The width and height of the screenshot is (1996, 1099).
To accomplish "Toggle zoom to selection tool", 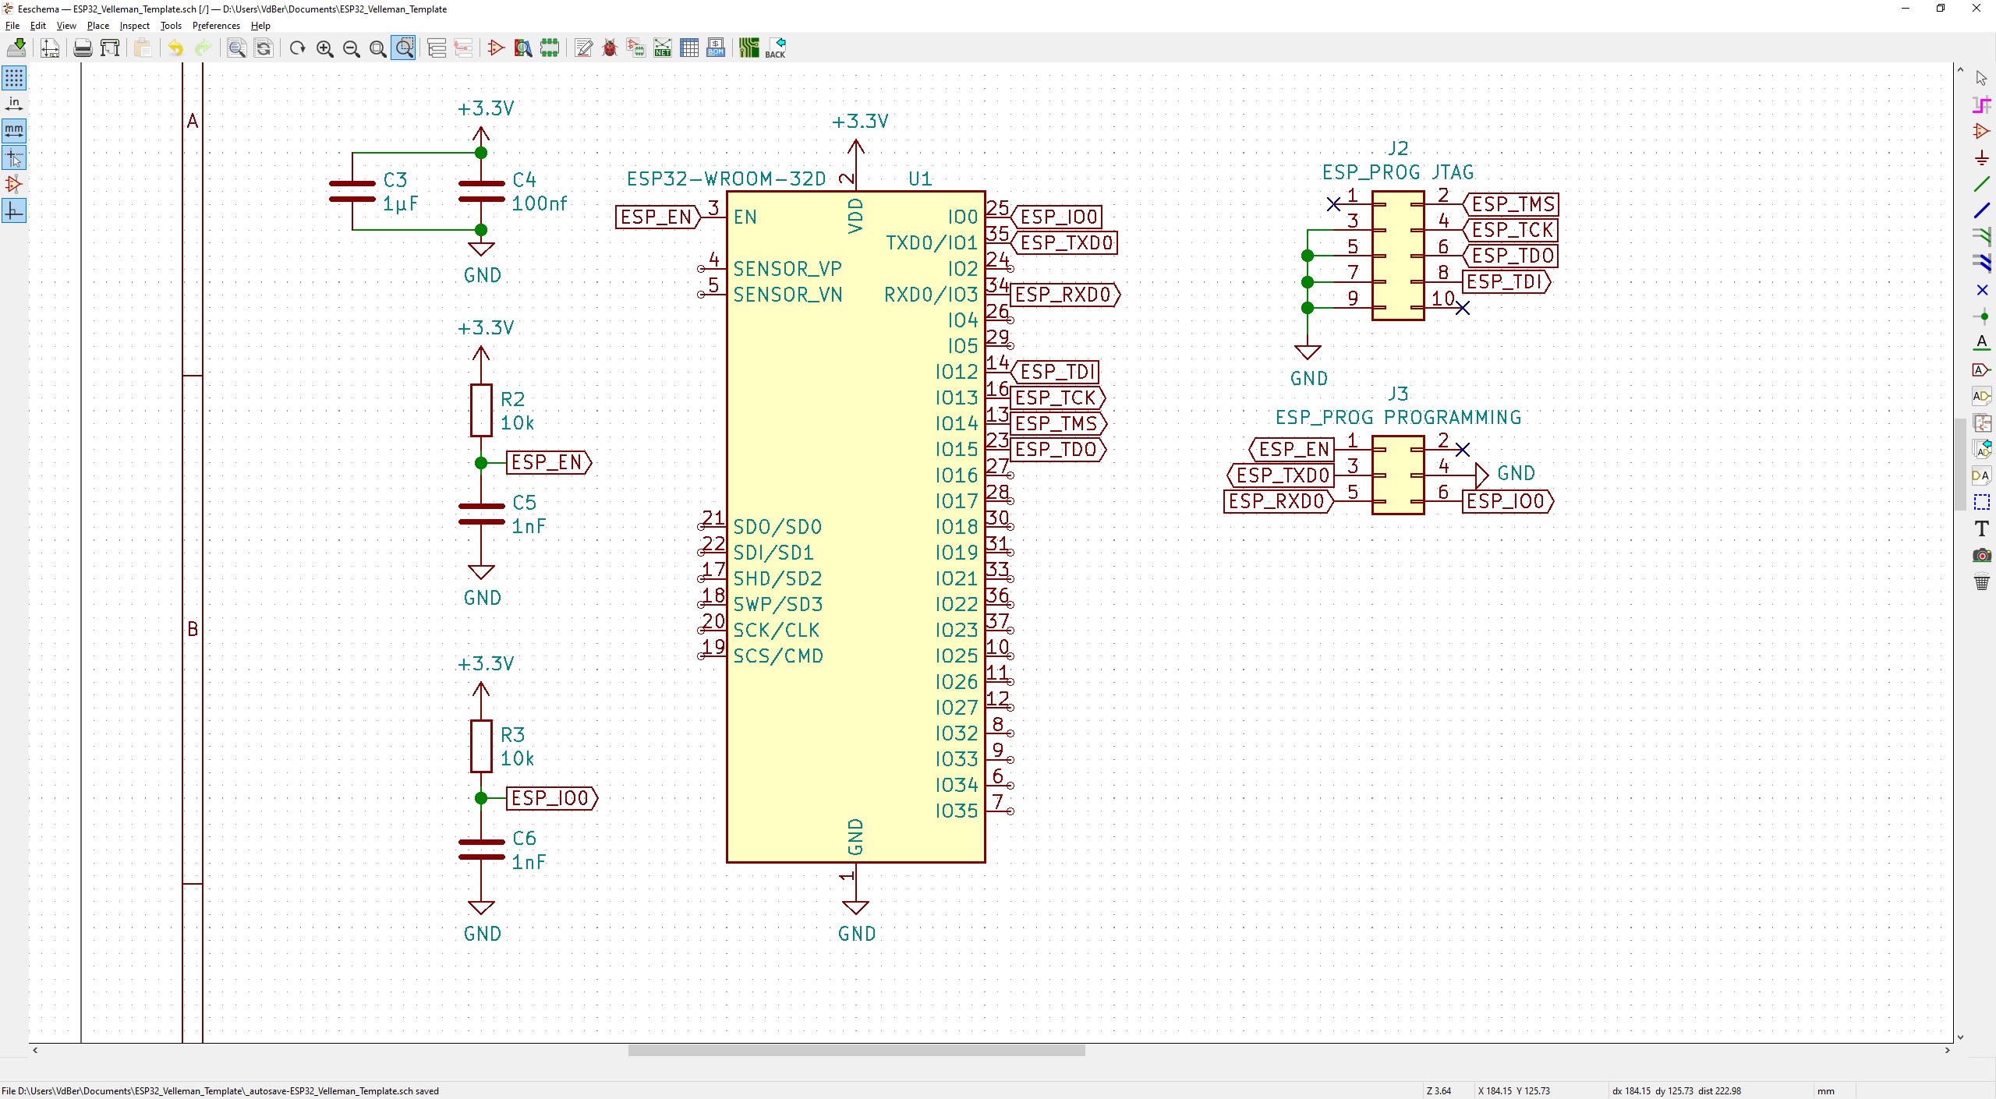I will 404,48.
